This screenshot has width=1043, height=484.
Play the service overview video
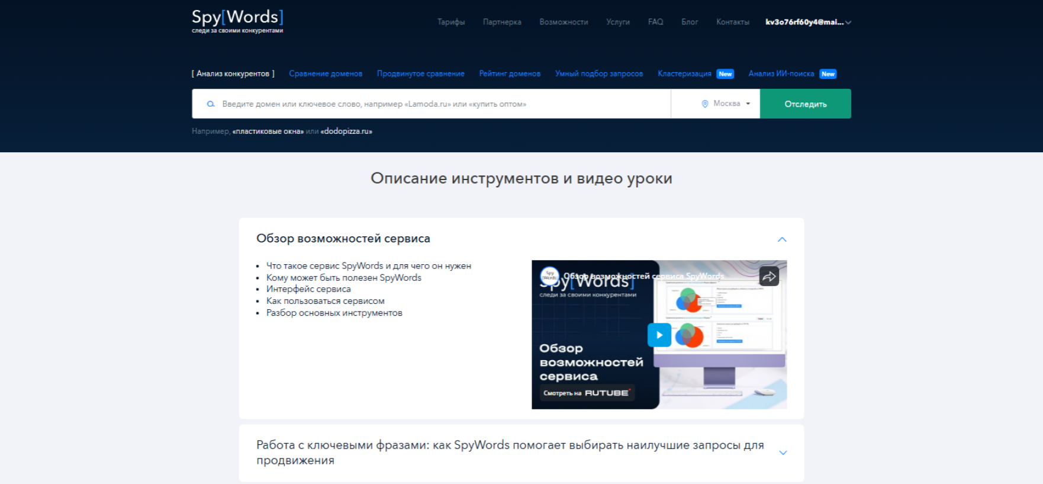point(659,335)
